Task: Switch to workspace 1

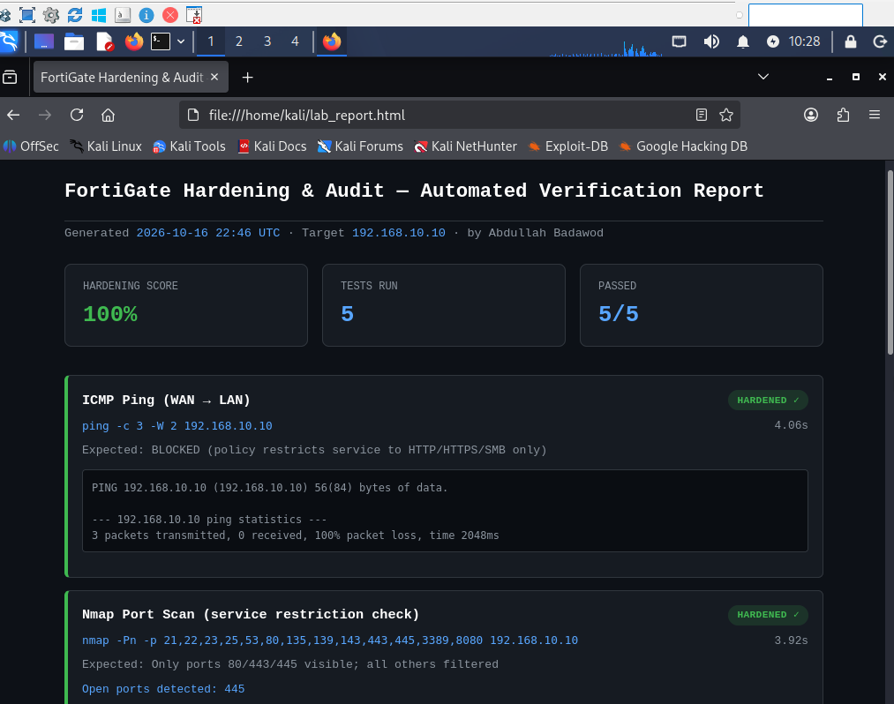Action: [211, 41]
